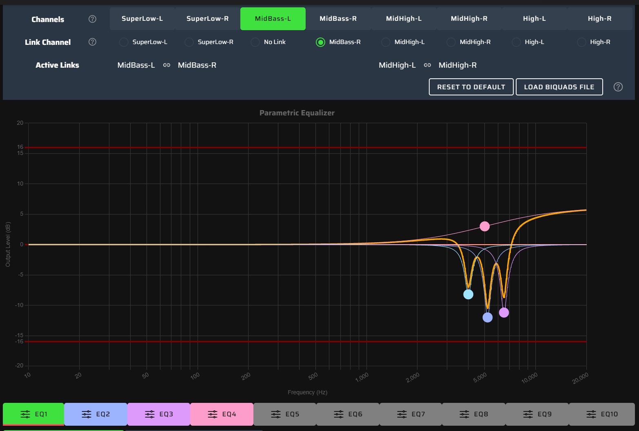Choose the High-R link channel radio button

[x=581, y=42]
